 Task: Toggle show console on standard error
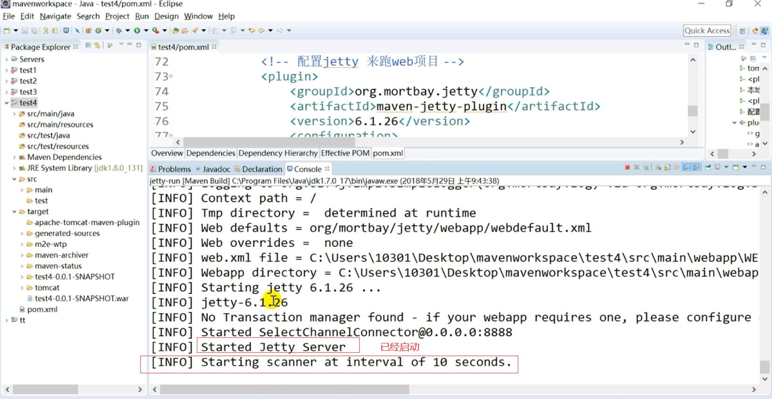pyautogui.click(x=695, y=167)
